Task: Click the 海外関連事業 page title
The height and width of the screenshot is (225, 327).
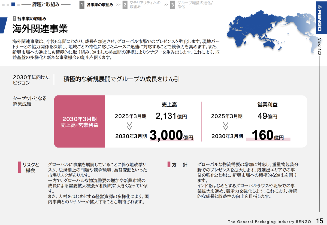Action: [x=40, y=29]
